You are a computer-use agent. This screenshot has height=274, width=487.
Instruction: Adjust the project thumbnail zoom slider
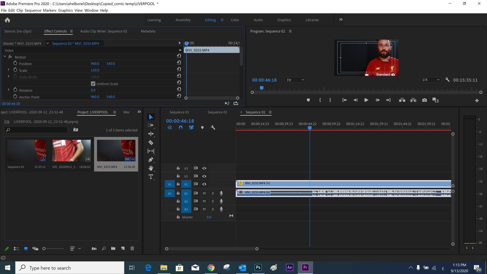[x=53, y=248]
